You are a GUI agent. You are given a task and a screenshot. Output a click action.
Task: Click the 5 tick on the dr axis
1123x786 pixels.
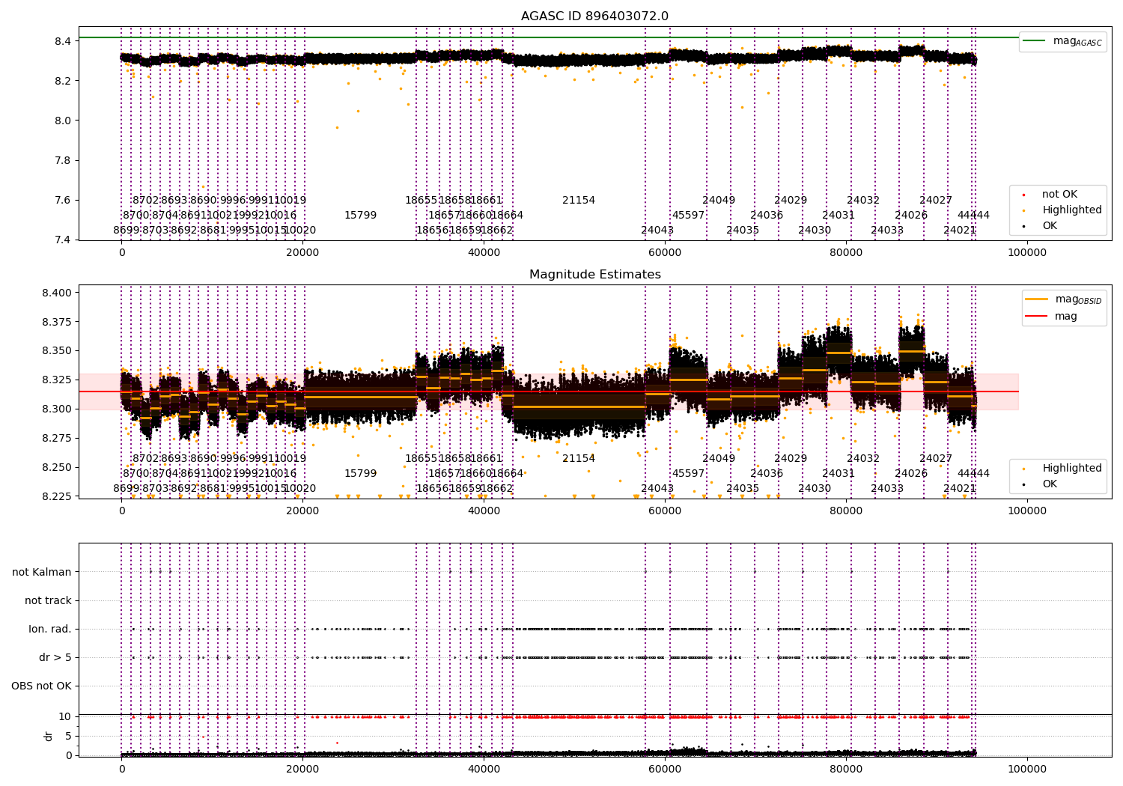[x=68, y=737]
